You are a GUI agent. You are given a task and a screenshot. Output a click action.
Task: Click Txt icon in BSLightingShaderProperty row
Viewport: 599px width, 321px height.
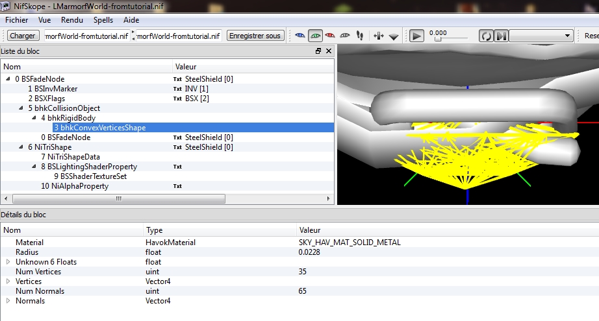click(177, 167)
